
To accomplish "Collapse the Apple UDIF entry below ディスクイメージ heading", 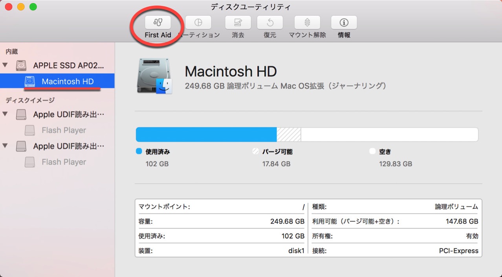I will point(5,114).
